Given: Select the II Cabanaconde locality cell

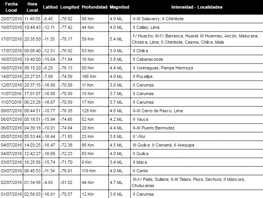Looking at the screenshot, I should coord(147,59).
